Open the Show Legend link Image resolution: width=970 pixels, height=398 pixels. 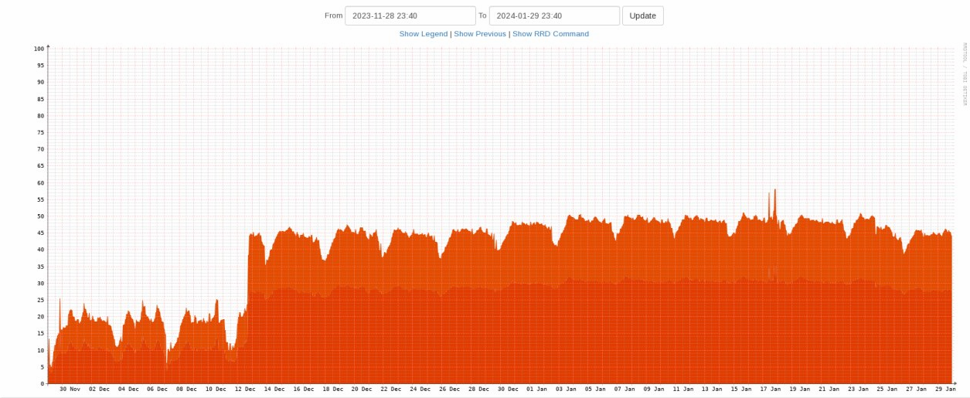point(423,34)
